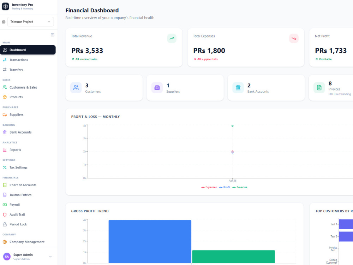Click the Tax Settings percent icon

point(5,167)
